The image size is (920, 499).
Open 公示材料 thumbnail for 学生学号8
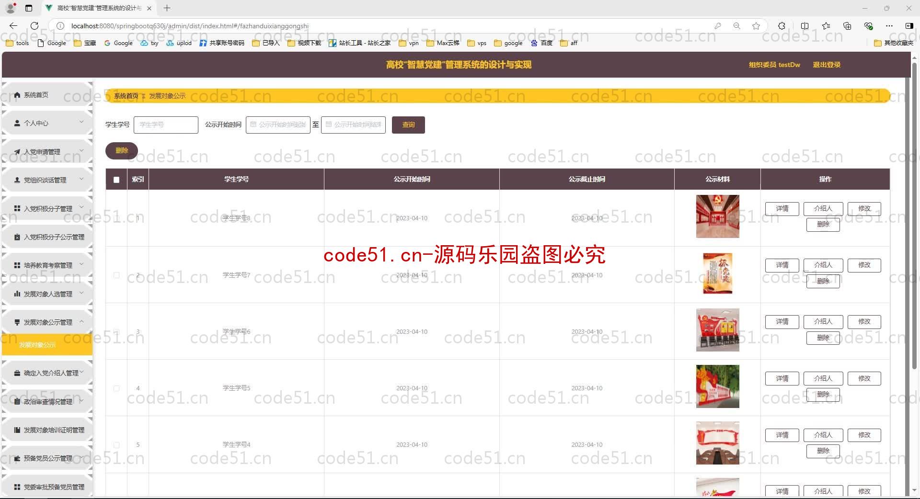(x=717, y=216)
